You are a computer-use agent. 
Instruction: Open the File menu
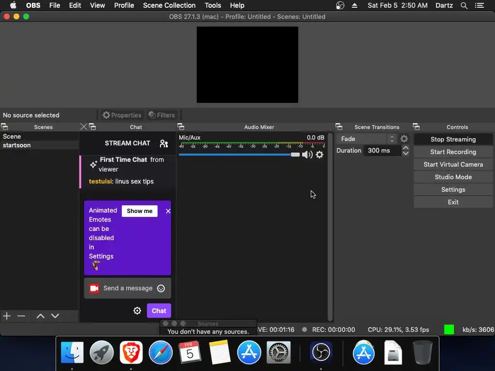coord(55,5)
